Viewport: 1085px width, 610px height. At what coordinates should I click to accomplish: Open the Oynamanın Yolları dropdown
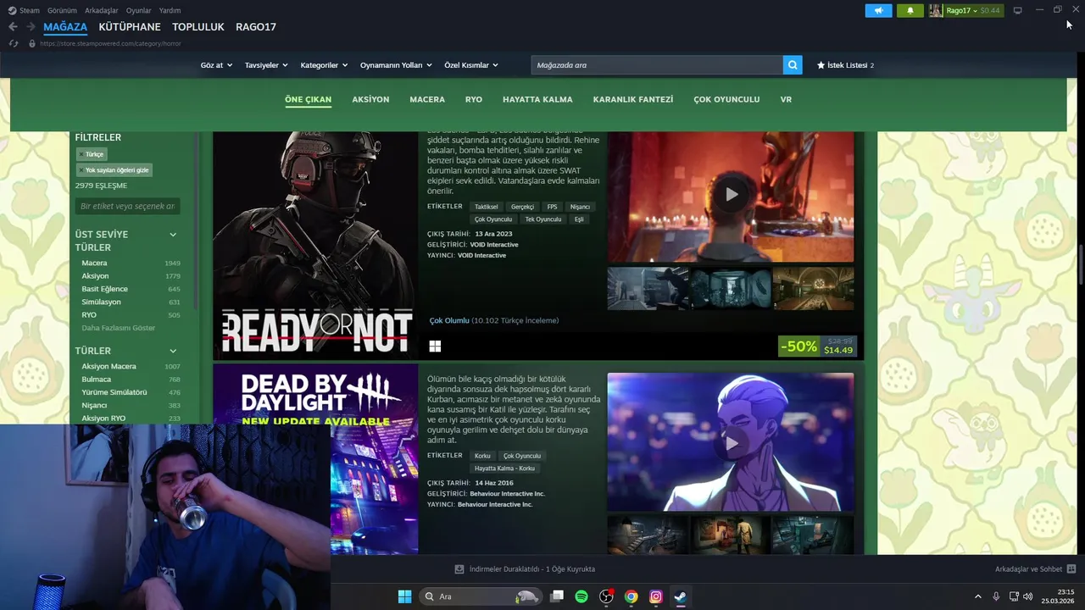click(x=396, y=65)
